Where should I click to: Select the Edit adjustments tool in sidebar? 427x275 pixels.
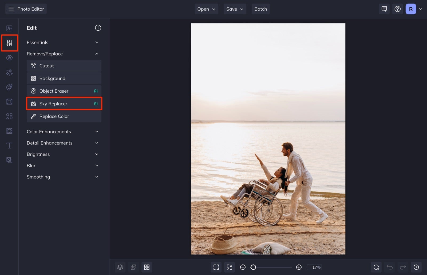[9, 43]
